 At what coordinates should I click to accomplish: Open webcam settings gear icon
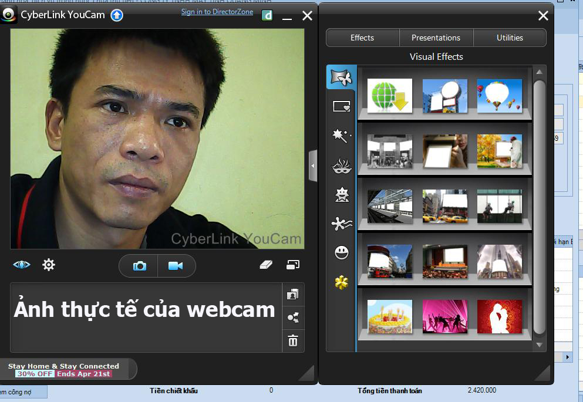[x=49, y=265]
